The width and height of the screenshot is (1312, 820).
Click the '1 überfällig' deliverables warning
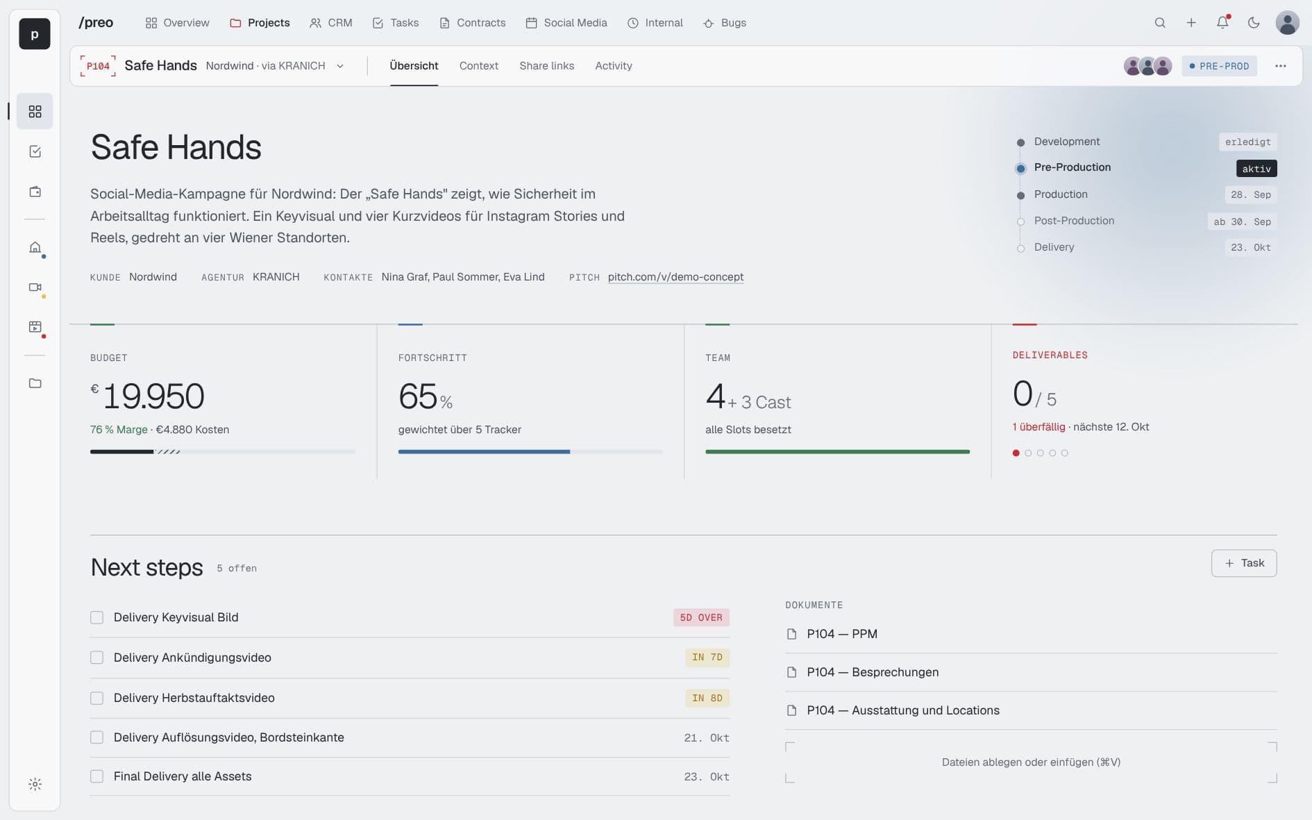(x=1038, y=427)
